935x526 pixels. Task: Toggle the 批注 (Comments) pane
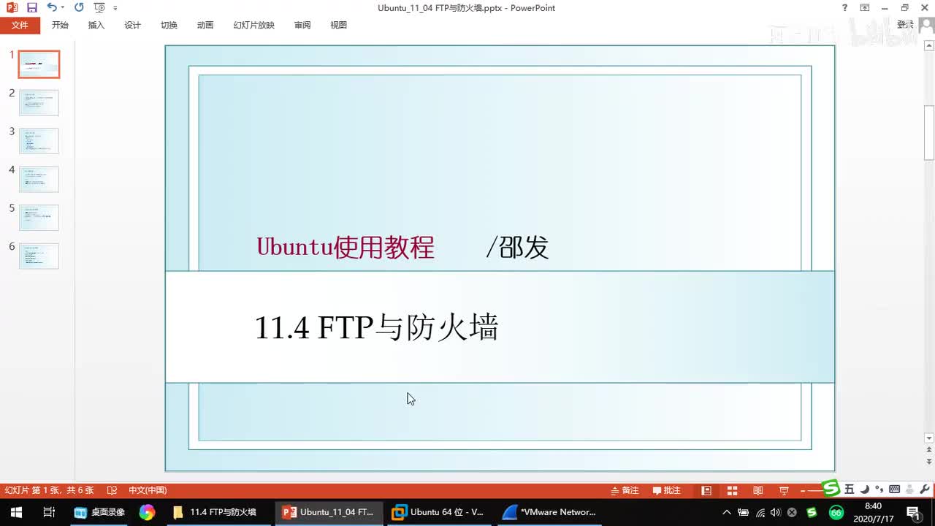tap(667, 490)
